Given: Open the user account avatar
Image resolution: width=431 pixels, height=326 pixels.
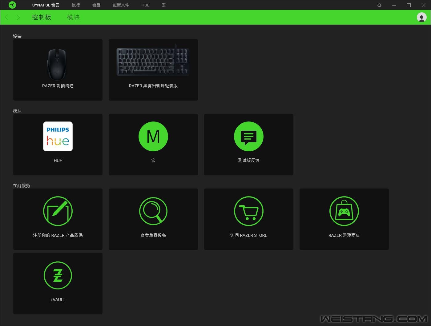Looking at the screenshot, I should pos(421,17).
